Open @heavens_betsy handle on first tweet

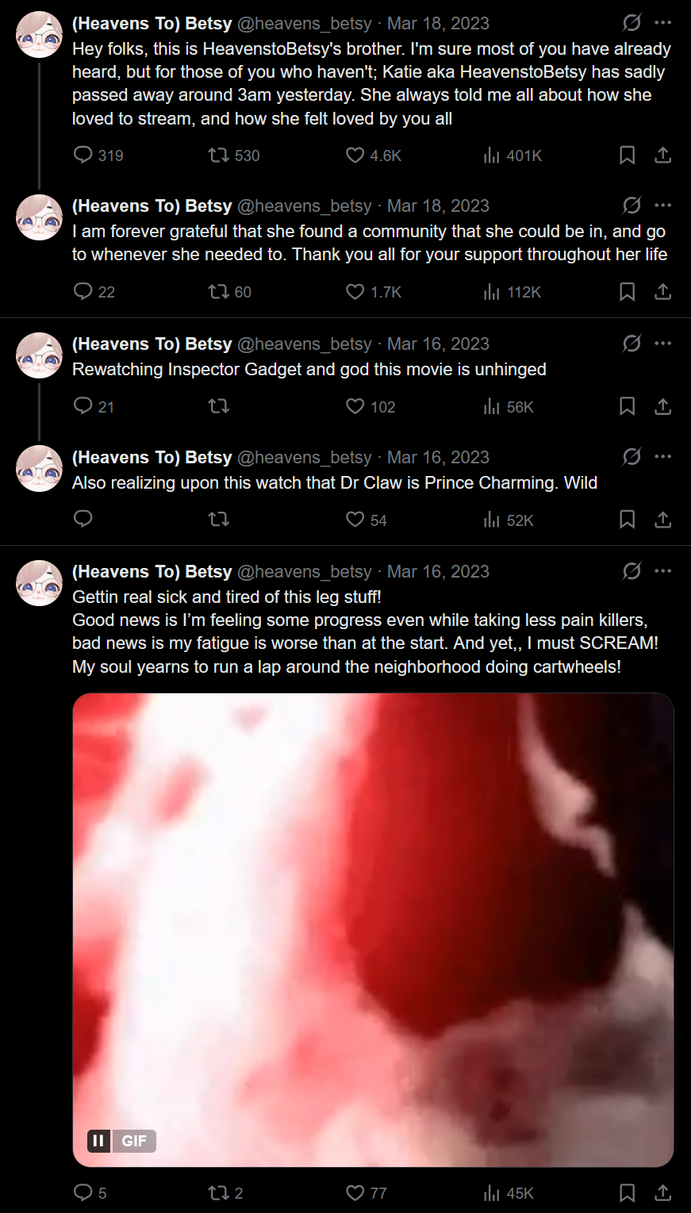click(x=305, y=24)
